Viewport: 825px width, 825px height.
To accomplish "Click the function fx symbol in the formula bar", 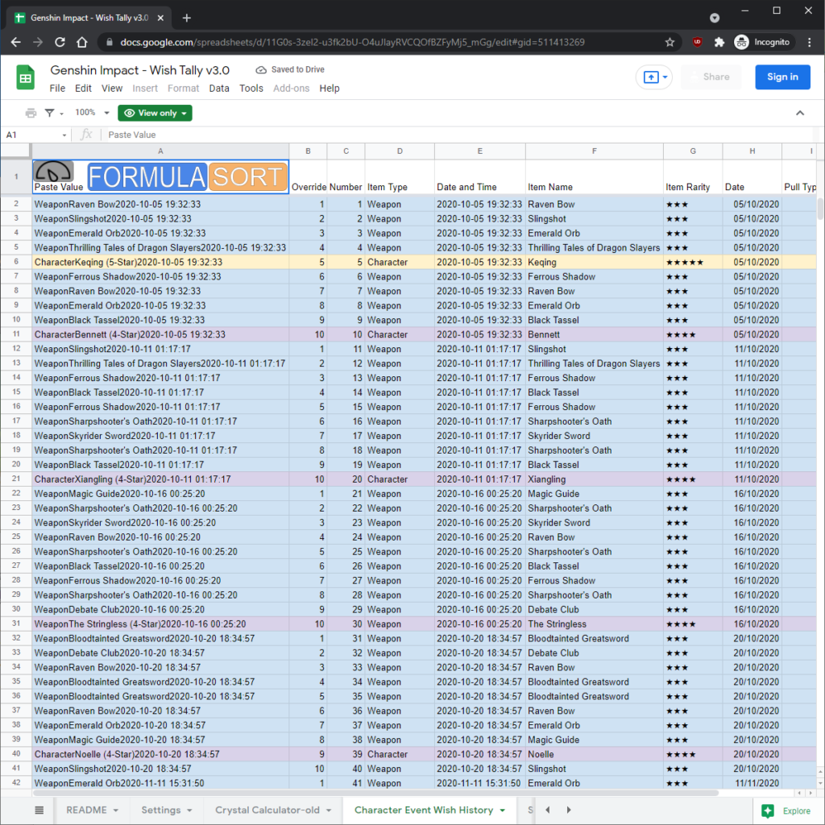I will click(x=86, y=134).
